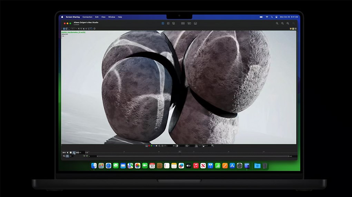
Task: Open Finder from the Dock
Action: coord(94,166)
